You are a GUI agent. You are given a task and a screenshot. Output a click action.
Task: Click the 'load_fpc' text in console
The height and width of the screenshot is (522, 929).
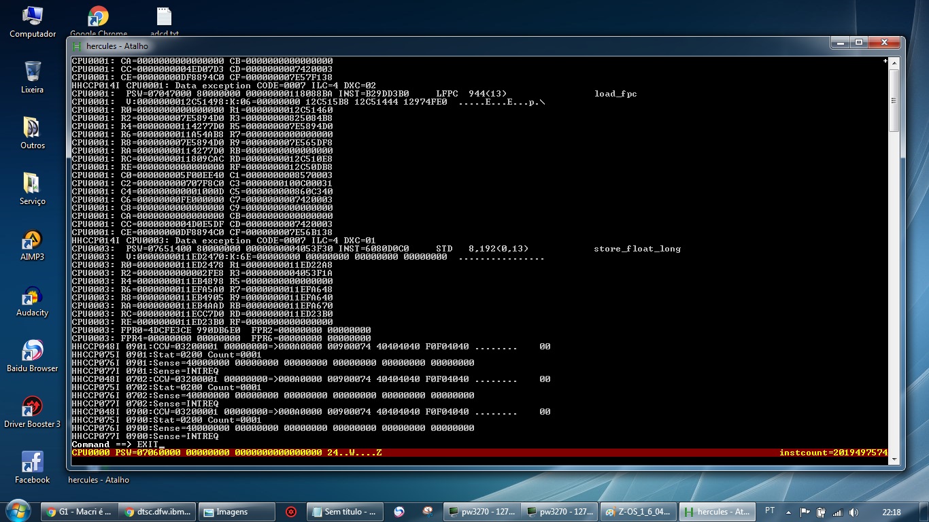615,94
